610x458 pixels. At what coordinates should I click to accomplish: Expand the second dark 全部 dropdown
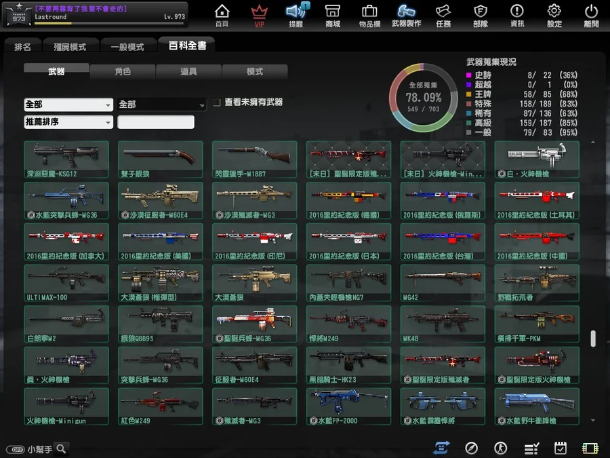click(162, 104)
